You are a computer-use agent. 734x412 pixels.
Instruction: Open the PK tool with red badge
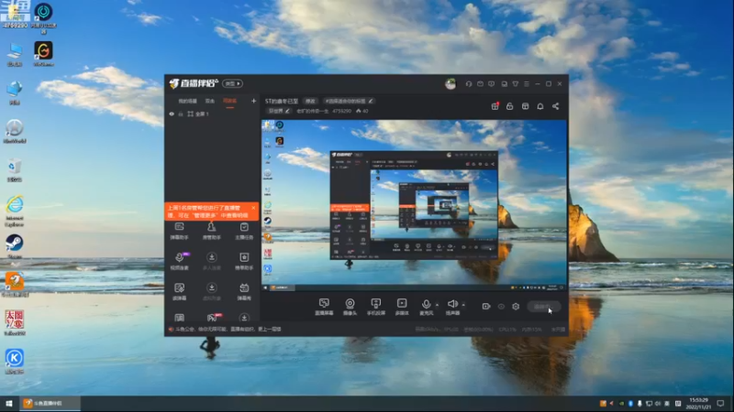tap(213, 318)
